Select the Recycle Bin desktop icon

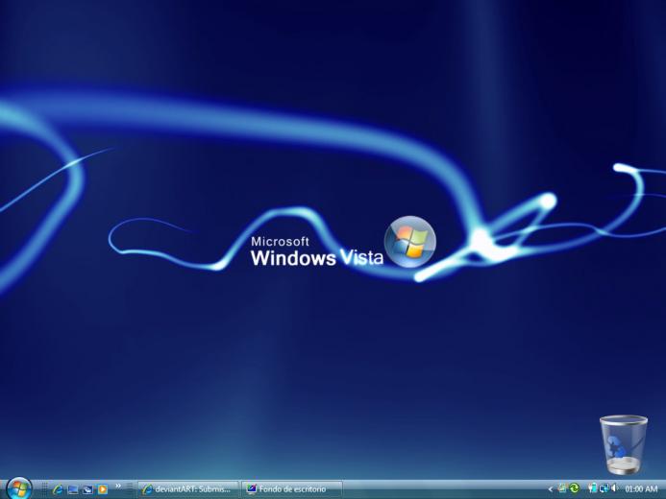623,444
